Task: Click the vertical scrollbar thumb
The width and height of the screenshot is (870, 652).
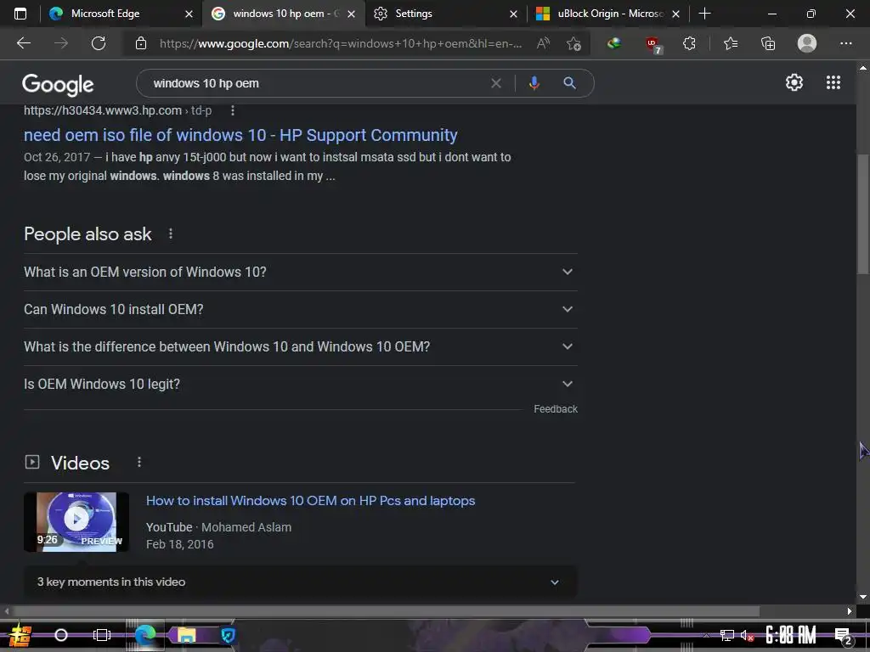Action: (863, 213)
